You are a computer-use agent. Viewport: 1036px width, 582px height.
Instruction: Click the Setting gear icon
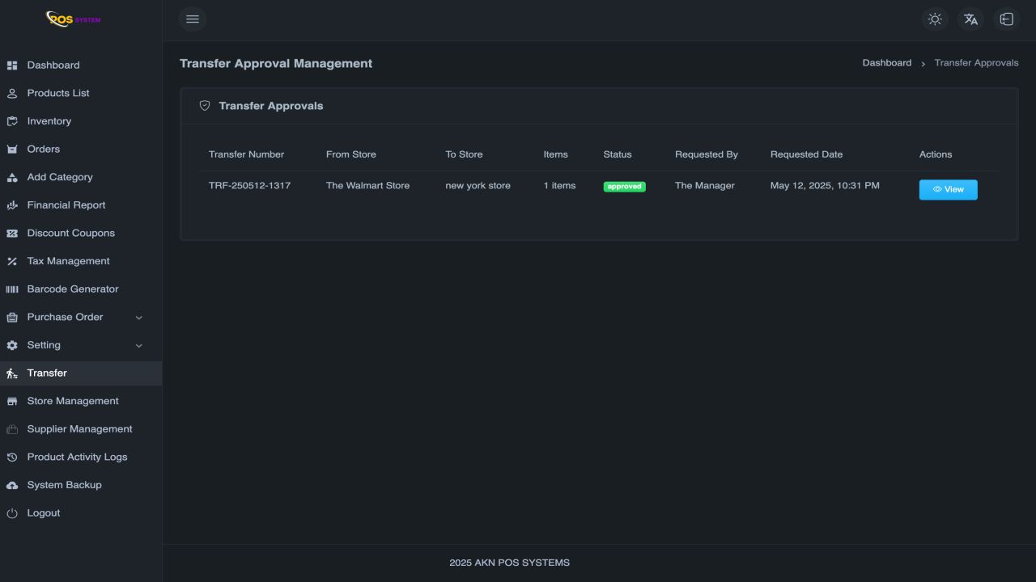12,345
